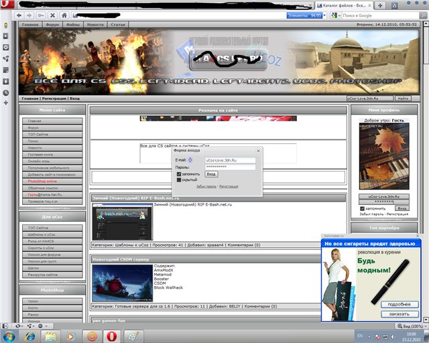The image size is (429, 343).
Task: Open the 'Новогодний CSDM сервер' thumbnail image
Action: click(x=123, y=283)
